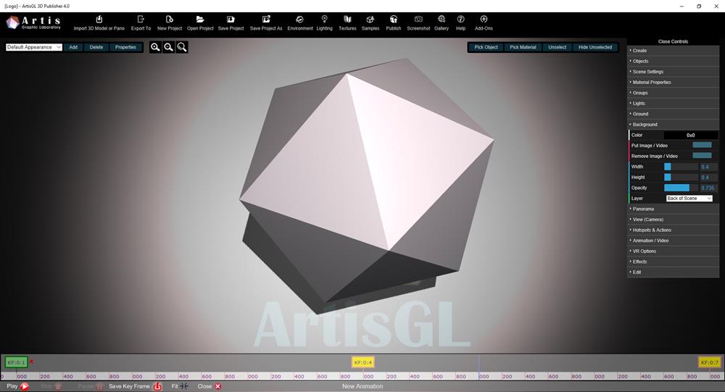Screen dimensions: 725x392
Task: Expand the Lights section
Action: (x=673, y=104)
